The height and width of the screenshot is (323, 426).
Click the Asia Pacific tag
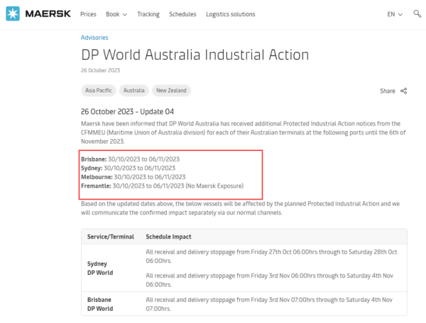pyautogui.click(x=99, y=91)
